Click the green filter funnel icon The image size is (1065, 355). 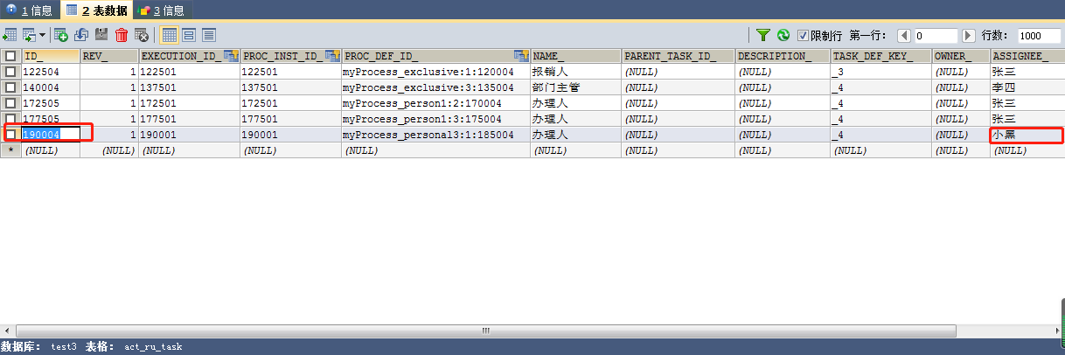763,35
